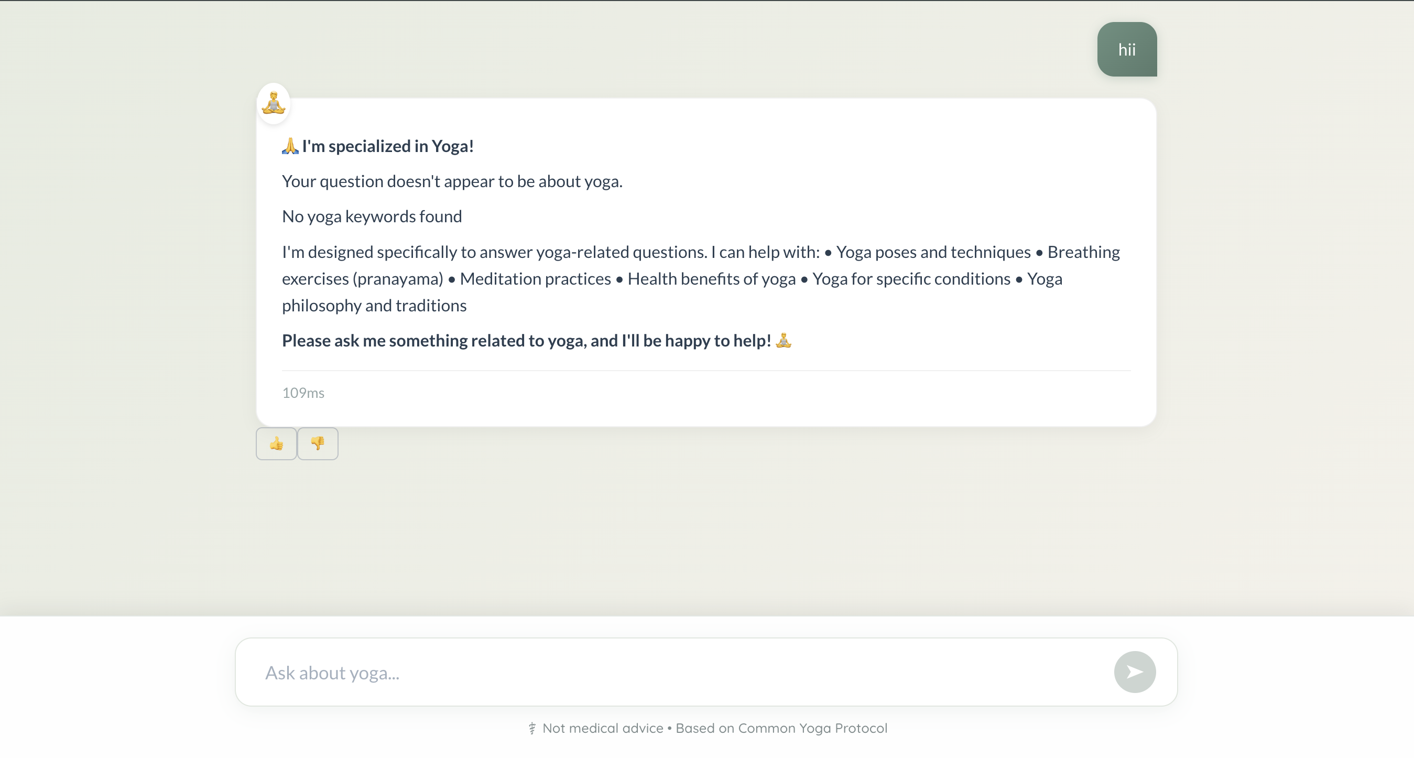Click the "Health benefits of yoga" bullet
The image size is (1414, 758).
tap(711, 279)
